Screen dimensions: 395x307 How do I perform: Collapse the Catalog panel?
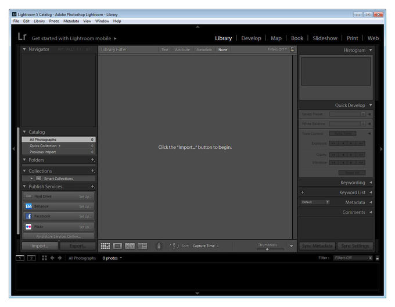point(24,132)
